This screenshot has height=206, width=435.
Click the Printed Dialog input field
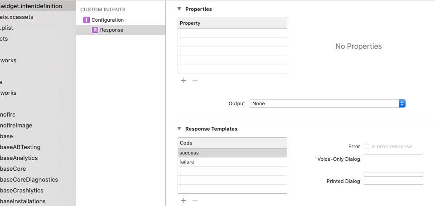(x=393, y=181)
